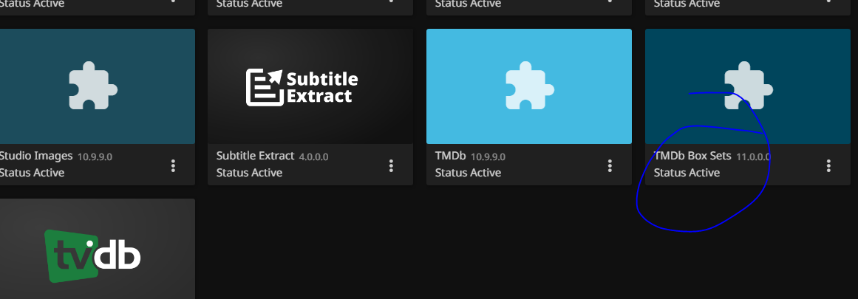Click the TMDb plugin puzzle icon
This screenshot has height=299, width=858.
529,86
